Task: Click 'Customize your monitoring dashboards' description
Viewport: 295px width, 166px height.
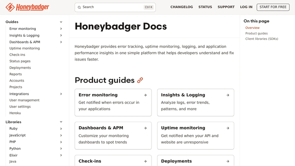Action: click(104, 139)
